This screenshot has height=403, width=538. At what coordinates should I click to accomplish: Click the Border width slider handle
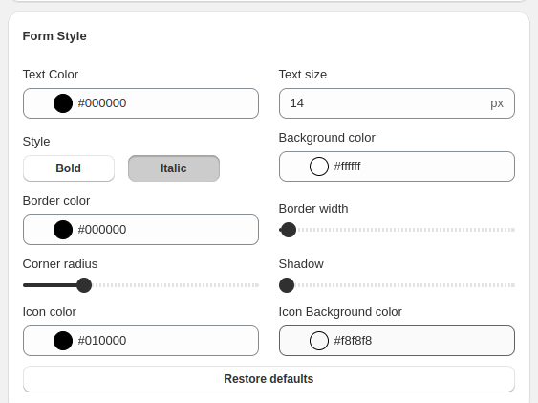(x=289, y=230)
